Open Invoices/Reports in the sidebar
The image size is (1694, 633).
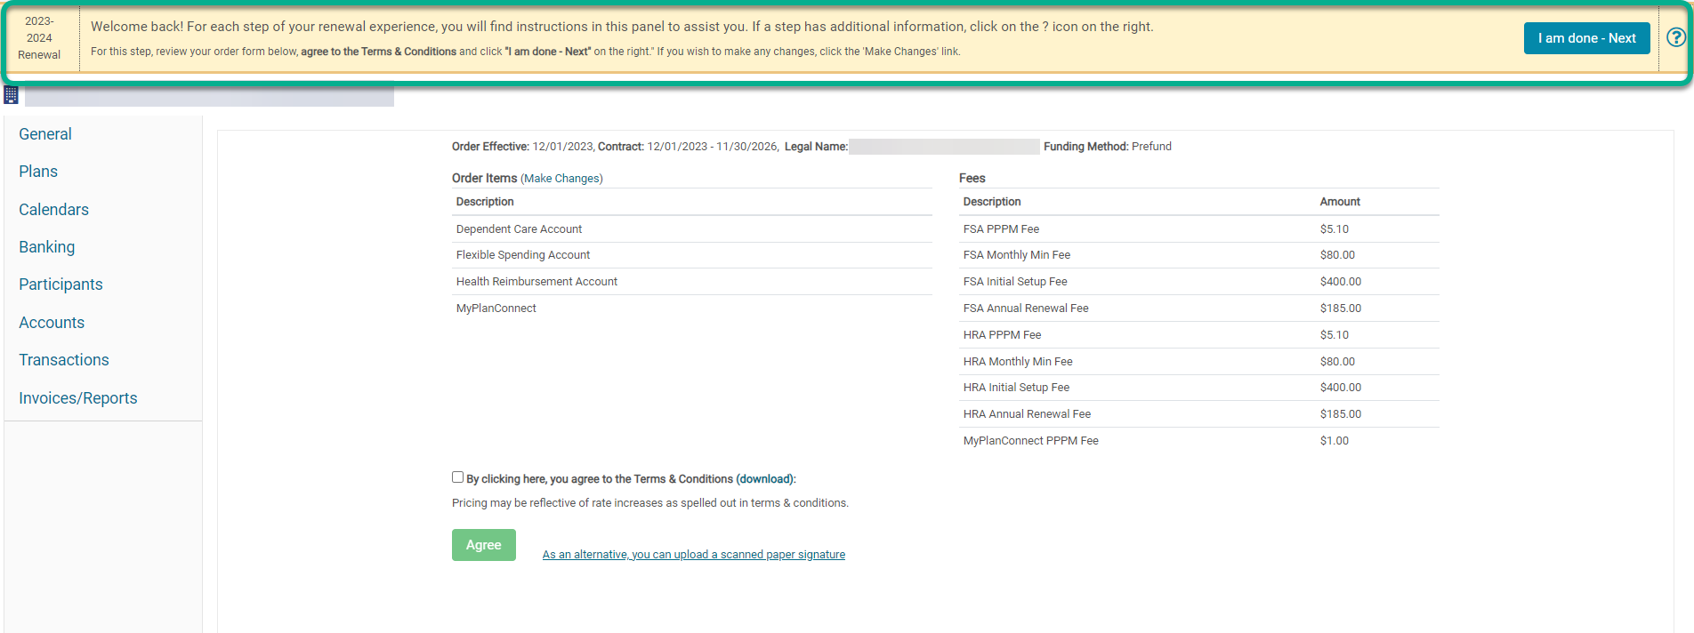coord(78,398)
